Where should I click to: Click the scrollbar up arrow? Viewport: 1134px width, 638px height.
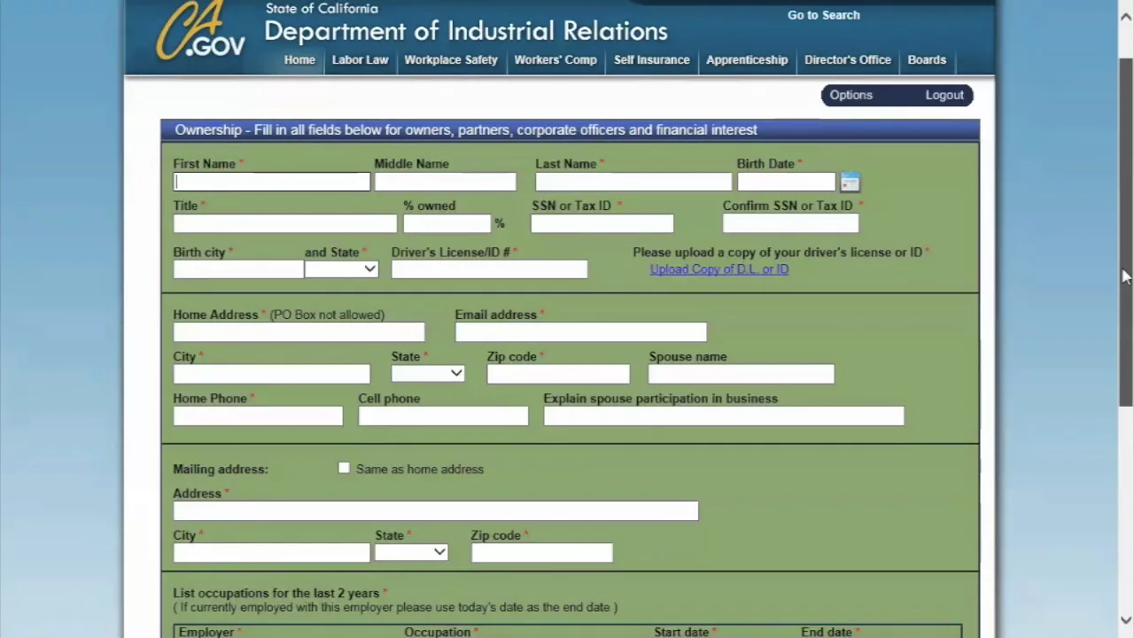pyautogui.click(x=1127, y=16)
